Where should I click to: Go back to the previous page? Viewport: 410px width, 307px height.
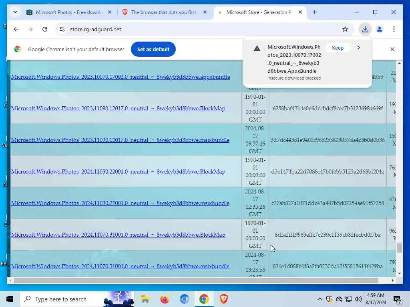click(16, 29)
